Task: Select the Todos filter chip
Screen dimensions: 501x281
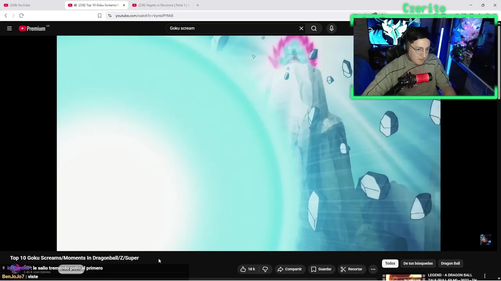Action: pos(390,263)
